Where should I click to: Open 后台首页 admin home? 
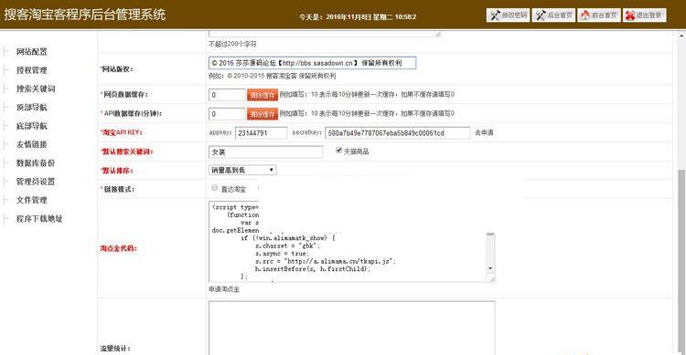(553, 16)
